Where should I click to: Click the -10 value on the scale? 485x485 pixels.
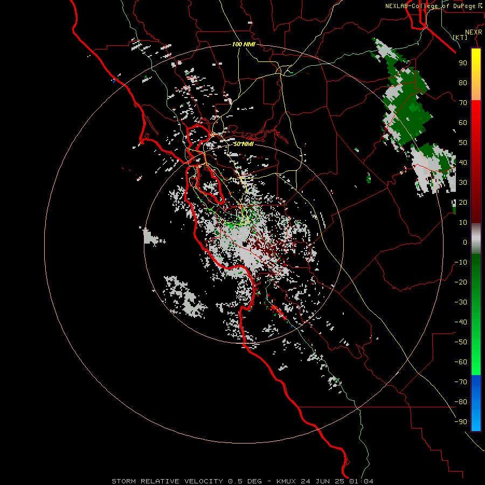(461, 262)
